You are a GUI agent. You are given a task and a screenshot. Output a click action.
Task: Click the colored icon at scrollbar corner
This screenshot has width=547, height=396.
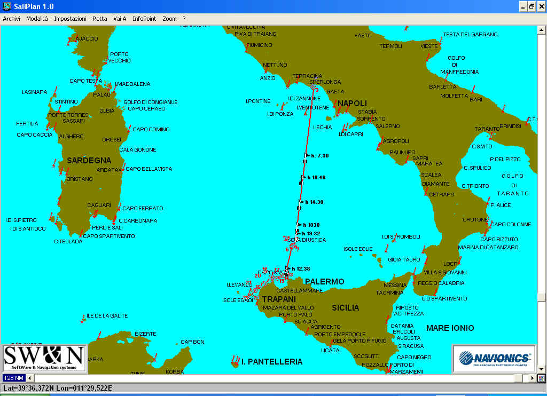542,378
